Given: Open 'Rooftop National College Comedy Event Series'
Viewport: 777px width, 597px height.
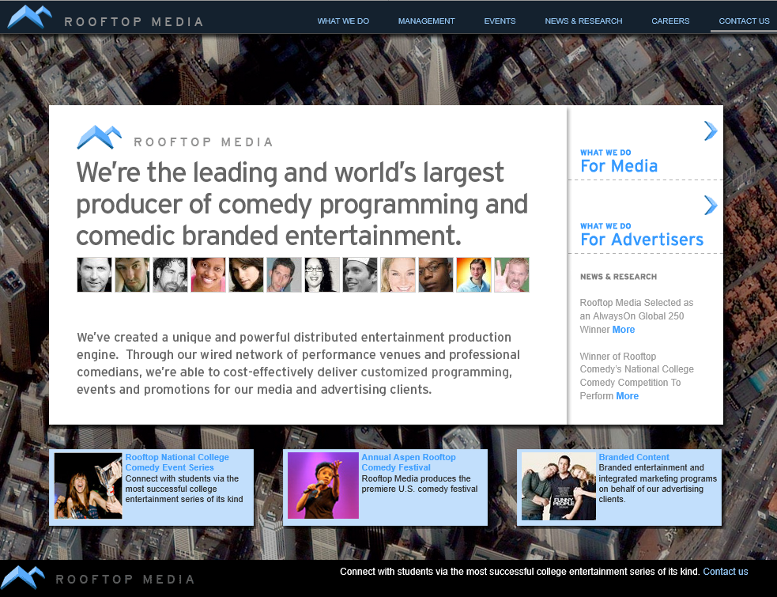Looking at the screenshot, I should [178, 462].
